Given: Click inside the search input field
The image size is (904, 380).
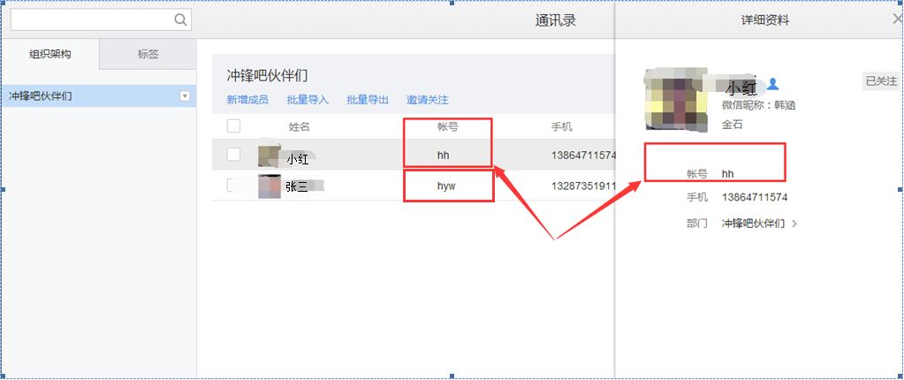Looking at the screenshot, I should click(88, 19).
